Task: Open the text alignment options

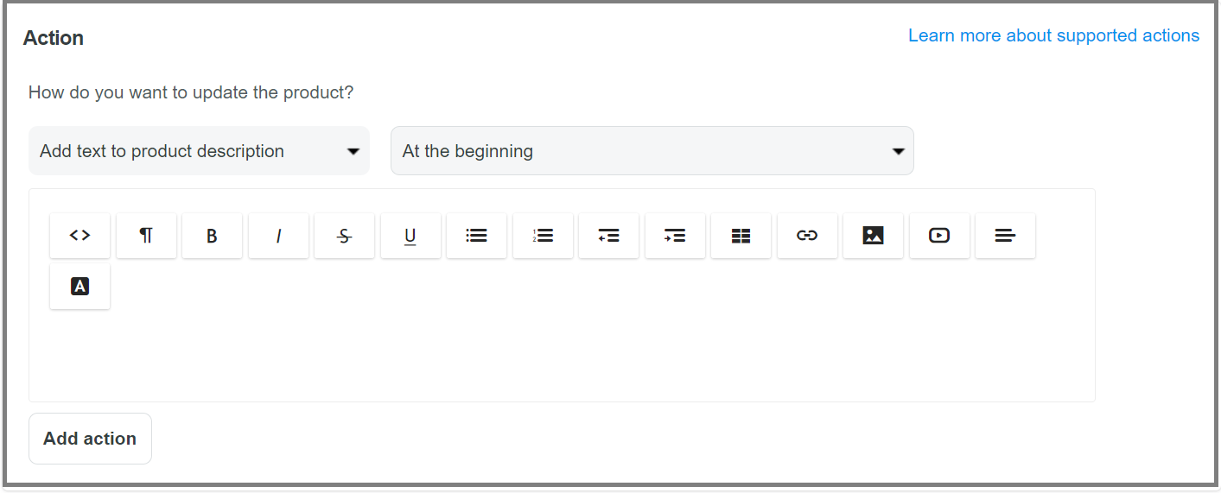Action: 1006,235
